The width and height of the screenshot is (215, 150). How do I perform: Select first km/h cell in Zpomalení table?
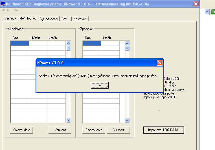tap(110, 43)
